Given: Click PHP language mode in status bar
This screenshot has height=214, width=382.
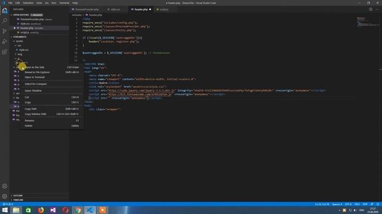Looking at the screenshot, I should coord(365,204).
